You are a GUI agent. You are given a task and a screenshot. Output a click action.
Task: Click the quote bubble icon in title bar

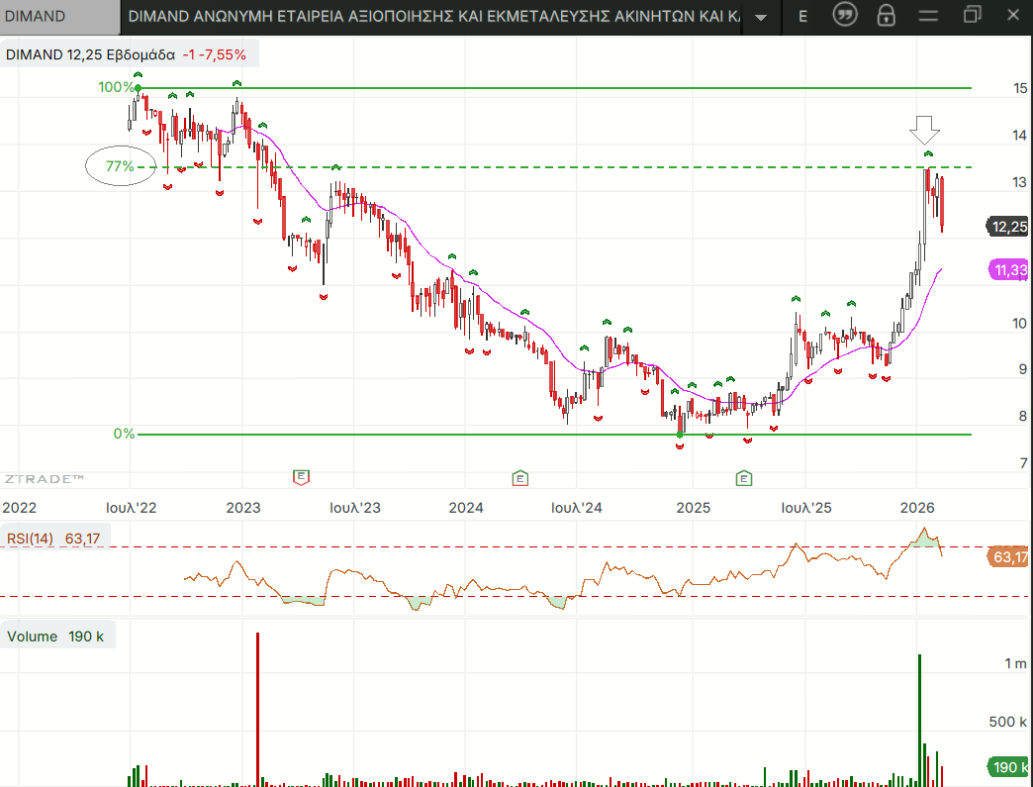coord(844,15)
